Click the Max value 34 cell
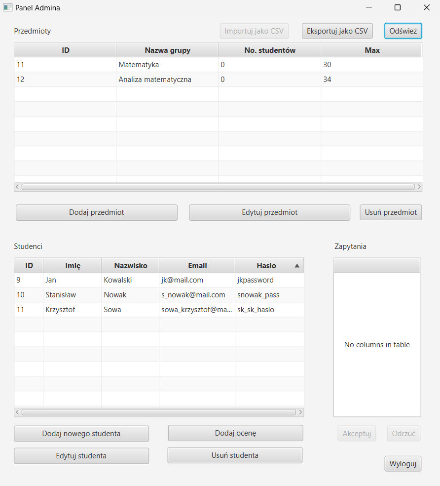440x486 pixels. (371, 80)
